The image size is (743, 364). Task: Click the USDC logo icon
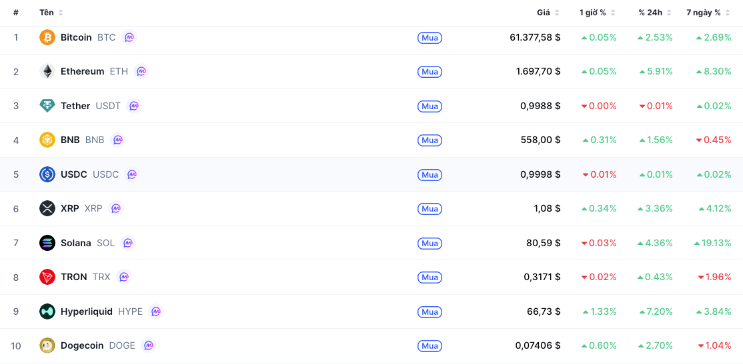tap(47, 174)
